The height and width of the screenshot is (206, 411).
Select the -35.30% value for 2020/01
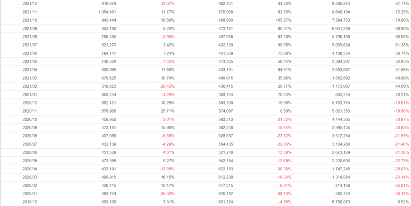167,194
